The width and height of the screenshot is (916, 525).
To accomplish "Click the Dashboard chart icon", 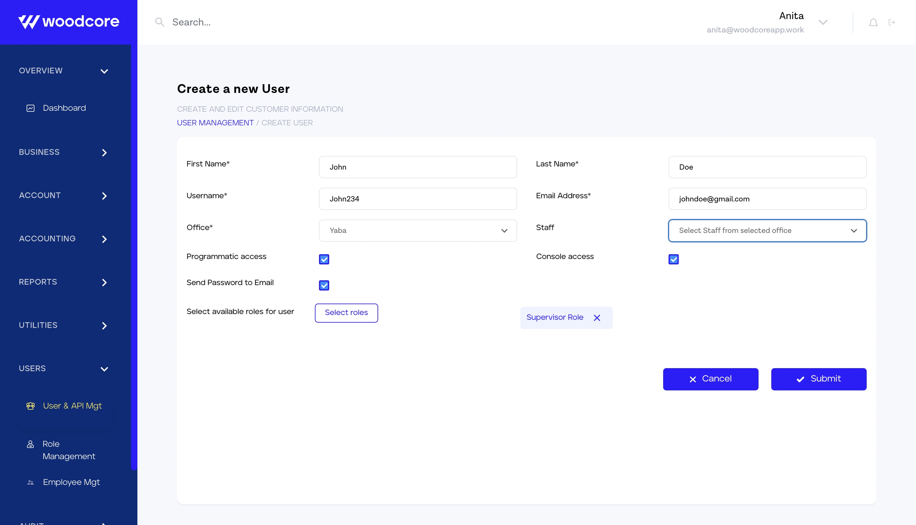I will click(x=31, y=108).
